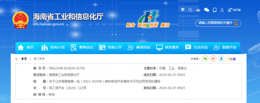260x103 pixels.
Task: Open the accessibility wheelchair icon
Action: [x=190, y=10]
